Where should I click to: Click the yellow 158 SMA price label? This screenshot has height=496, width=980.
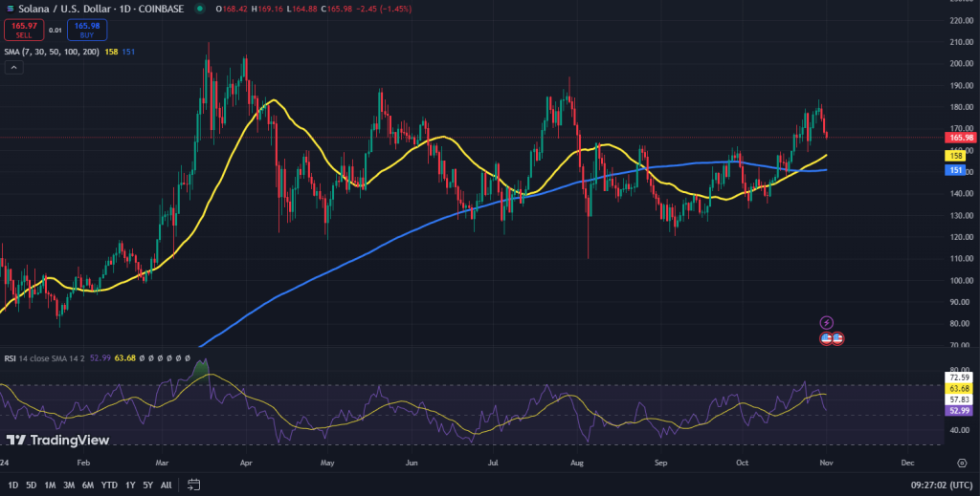(x=956, y=156)
